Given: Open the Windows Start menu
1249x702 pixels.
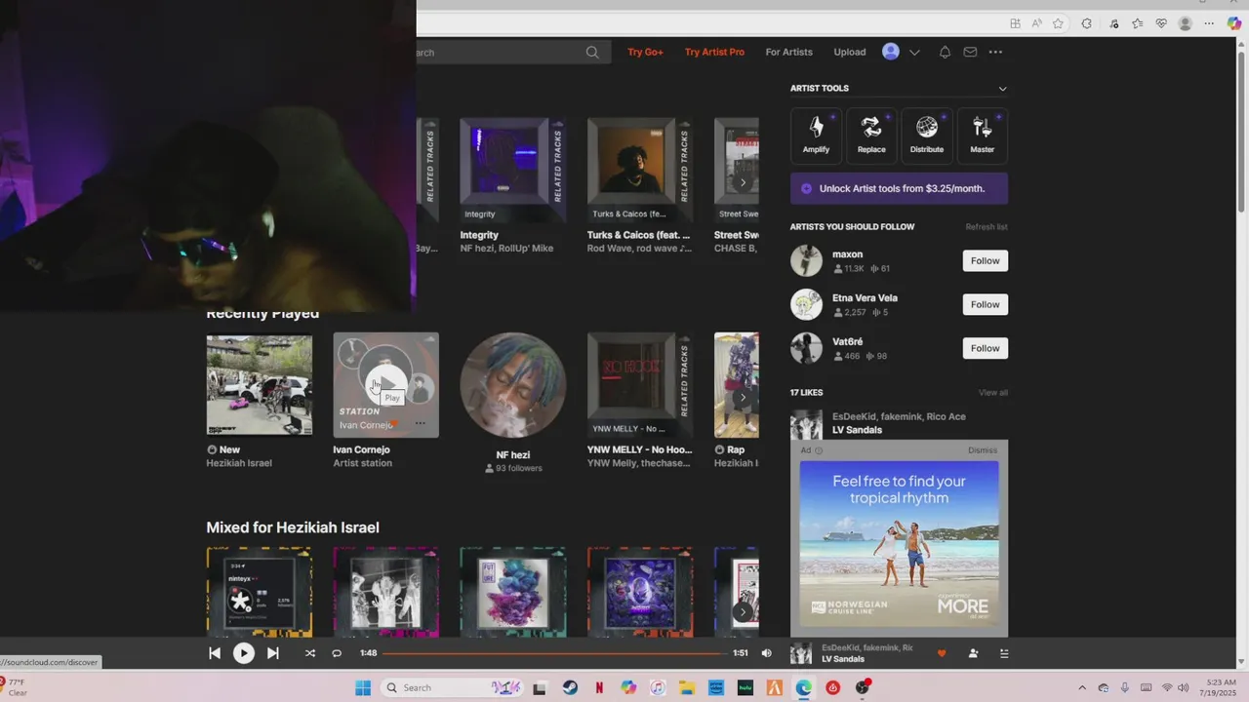Looking at the screenshot, I should [x=363, y=687].
